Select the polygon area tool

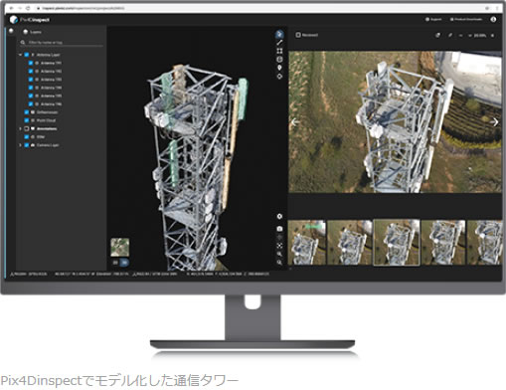click(x=279, y=51)
